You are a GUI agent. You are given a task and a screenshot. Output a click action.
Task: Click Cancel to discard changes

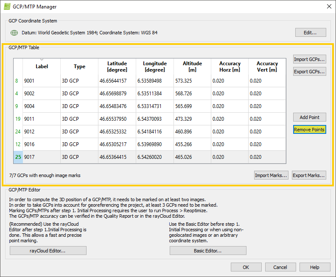[x=280, y=267]
